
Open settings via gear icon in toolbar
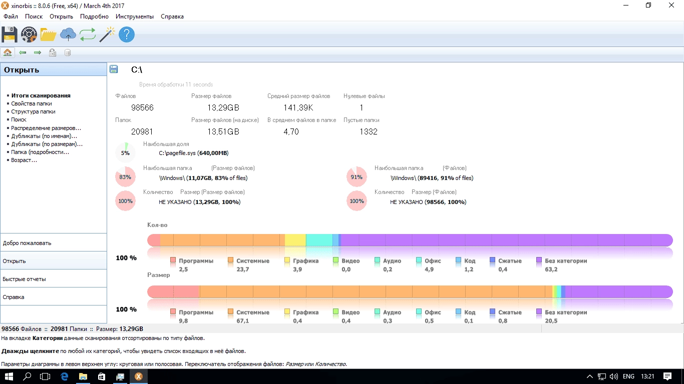click(29, 34)
